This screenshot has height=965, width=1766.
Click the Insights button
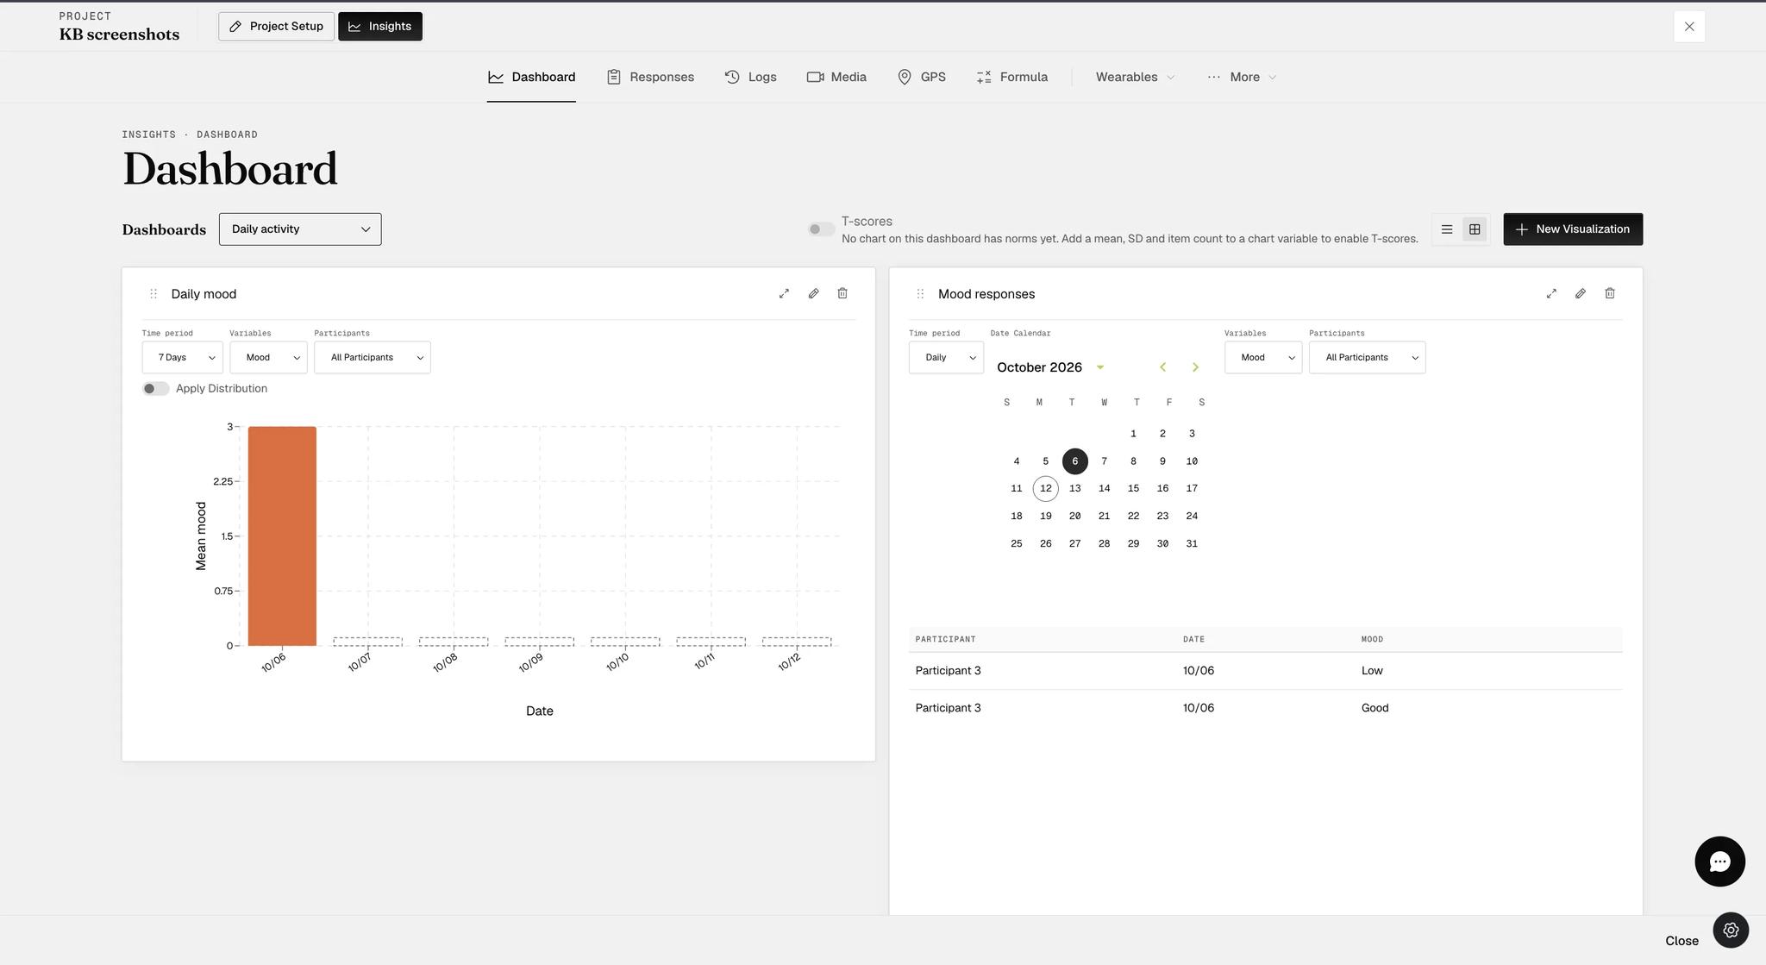[x=380, y=27]
